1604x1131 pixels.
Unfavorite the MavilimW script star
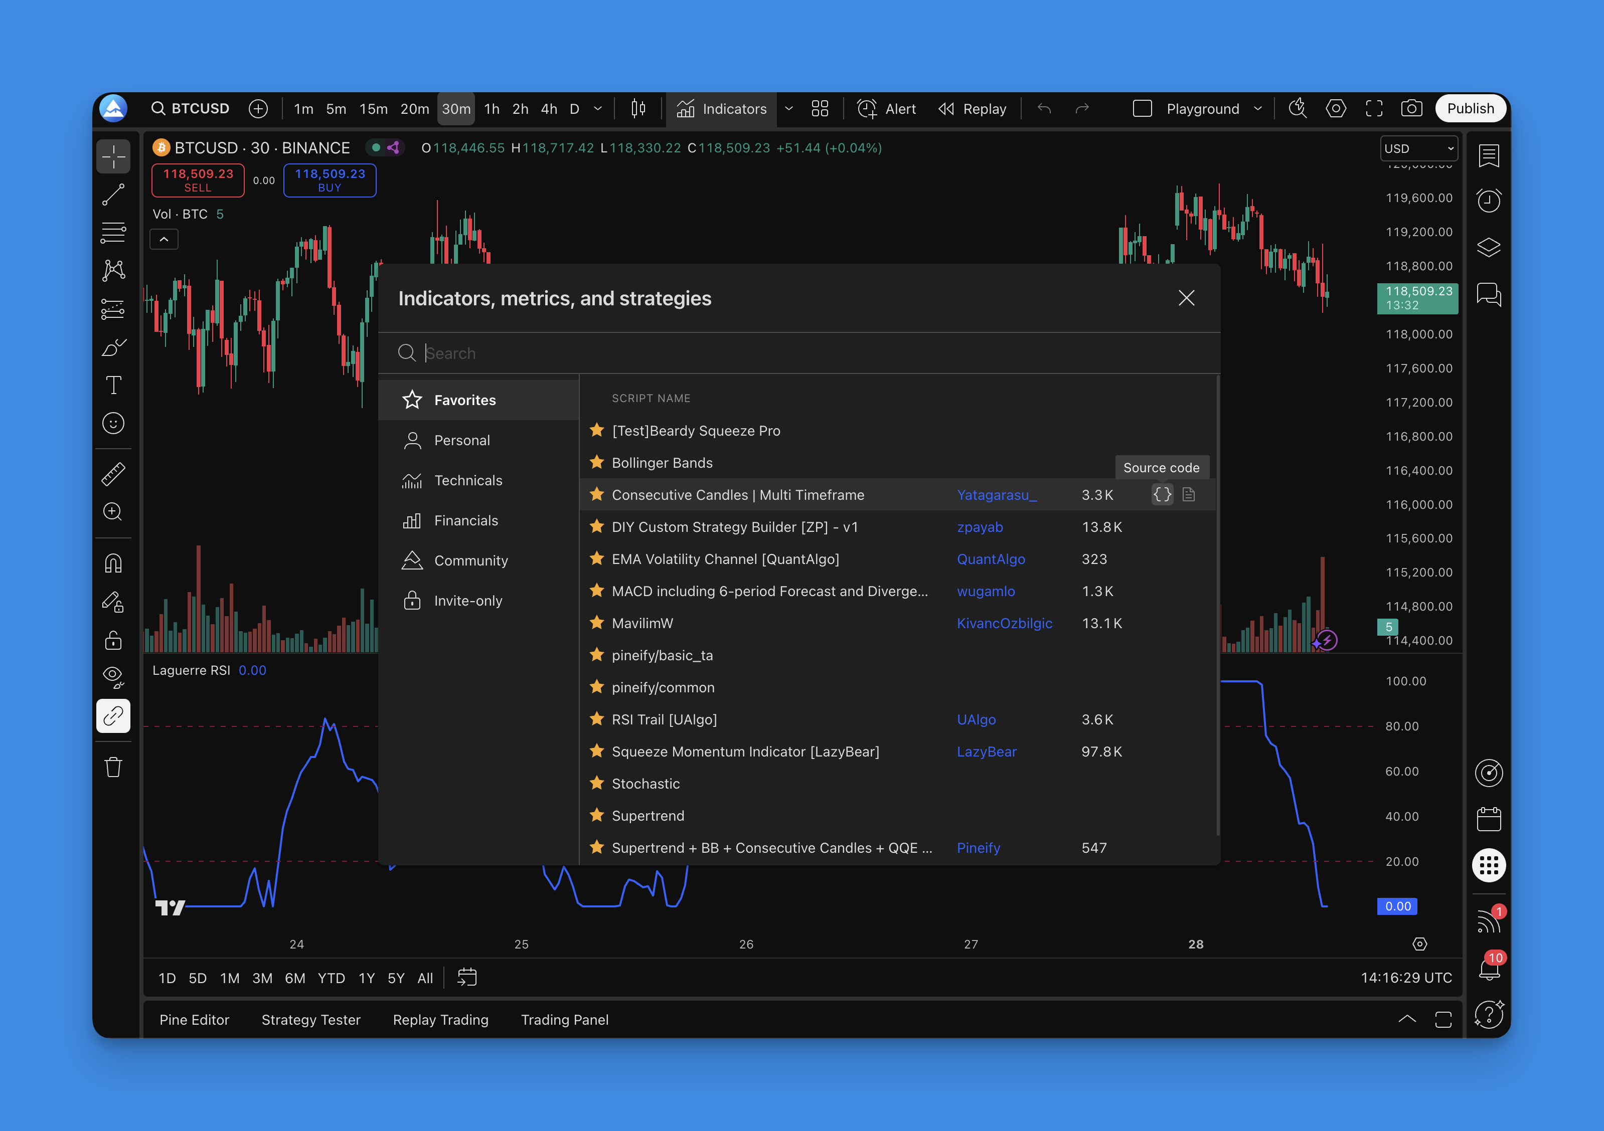click(x=597, y=623)
